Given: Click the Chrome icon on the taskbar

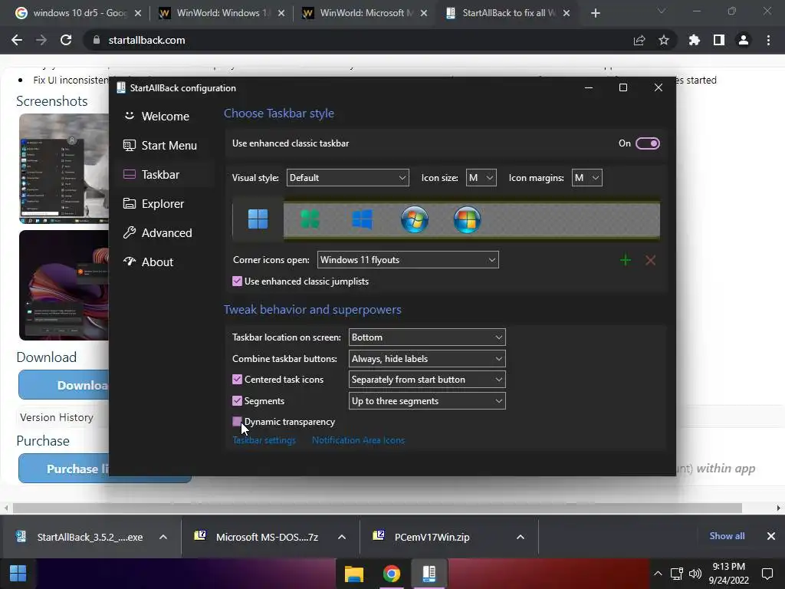Looking at the screenshot, I should [392, 574].
